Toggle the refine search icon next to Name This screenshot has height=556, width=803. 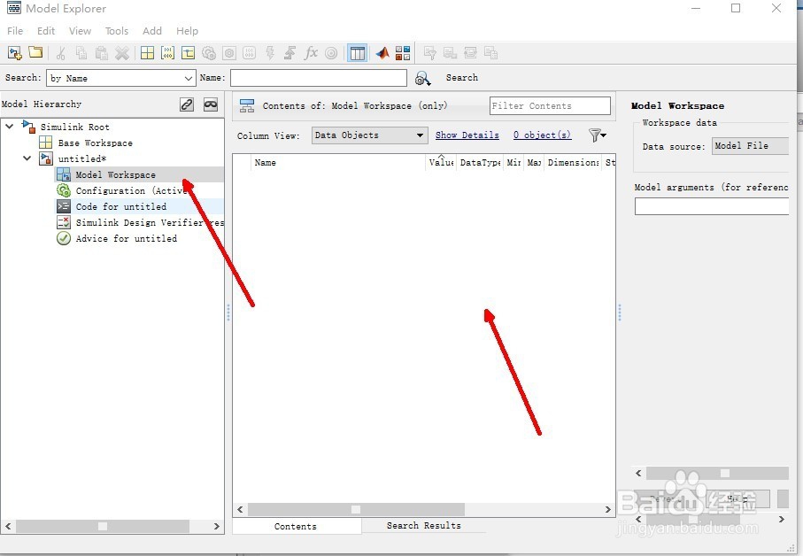422,78
